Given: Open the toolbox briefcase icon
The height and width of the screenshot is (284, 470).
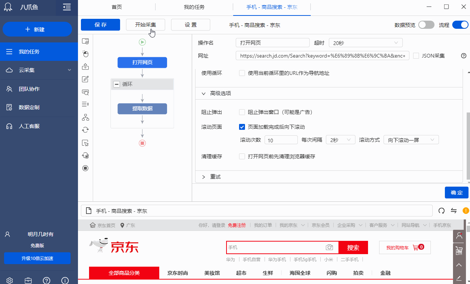Looking at the screenshot, I should [28, 280].
